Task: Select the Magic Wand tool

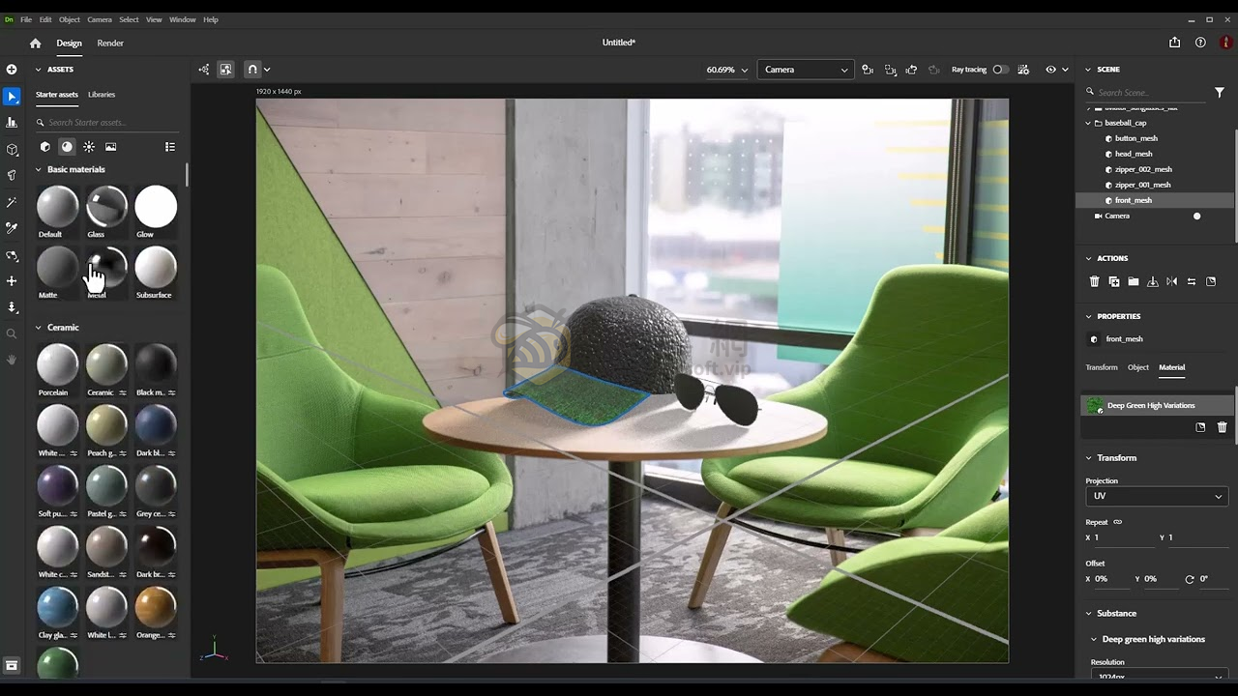Action: click(x=12, y=202)
